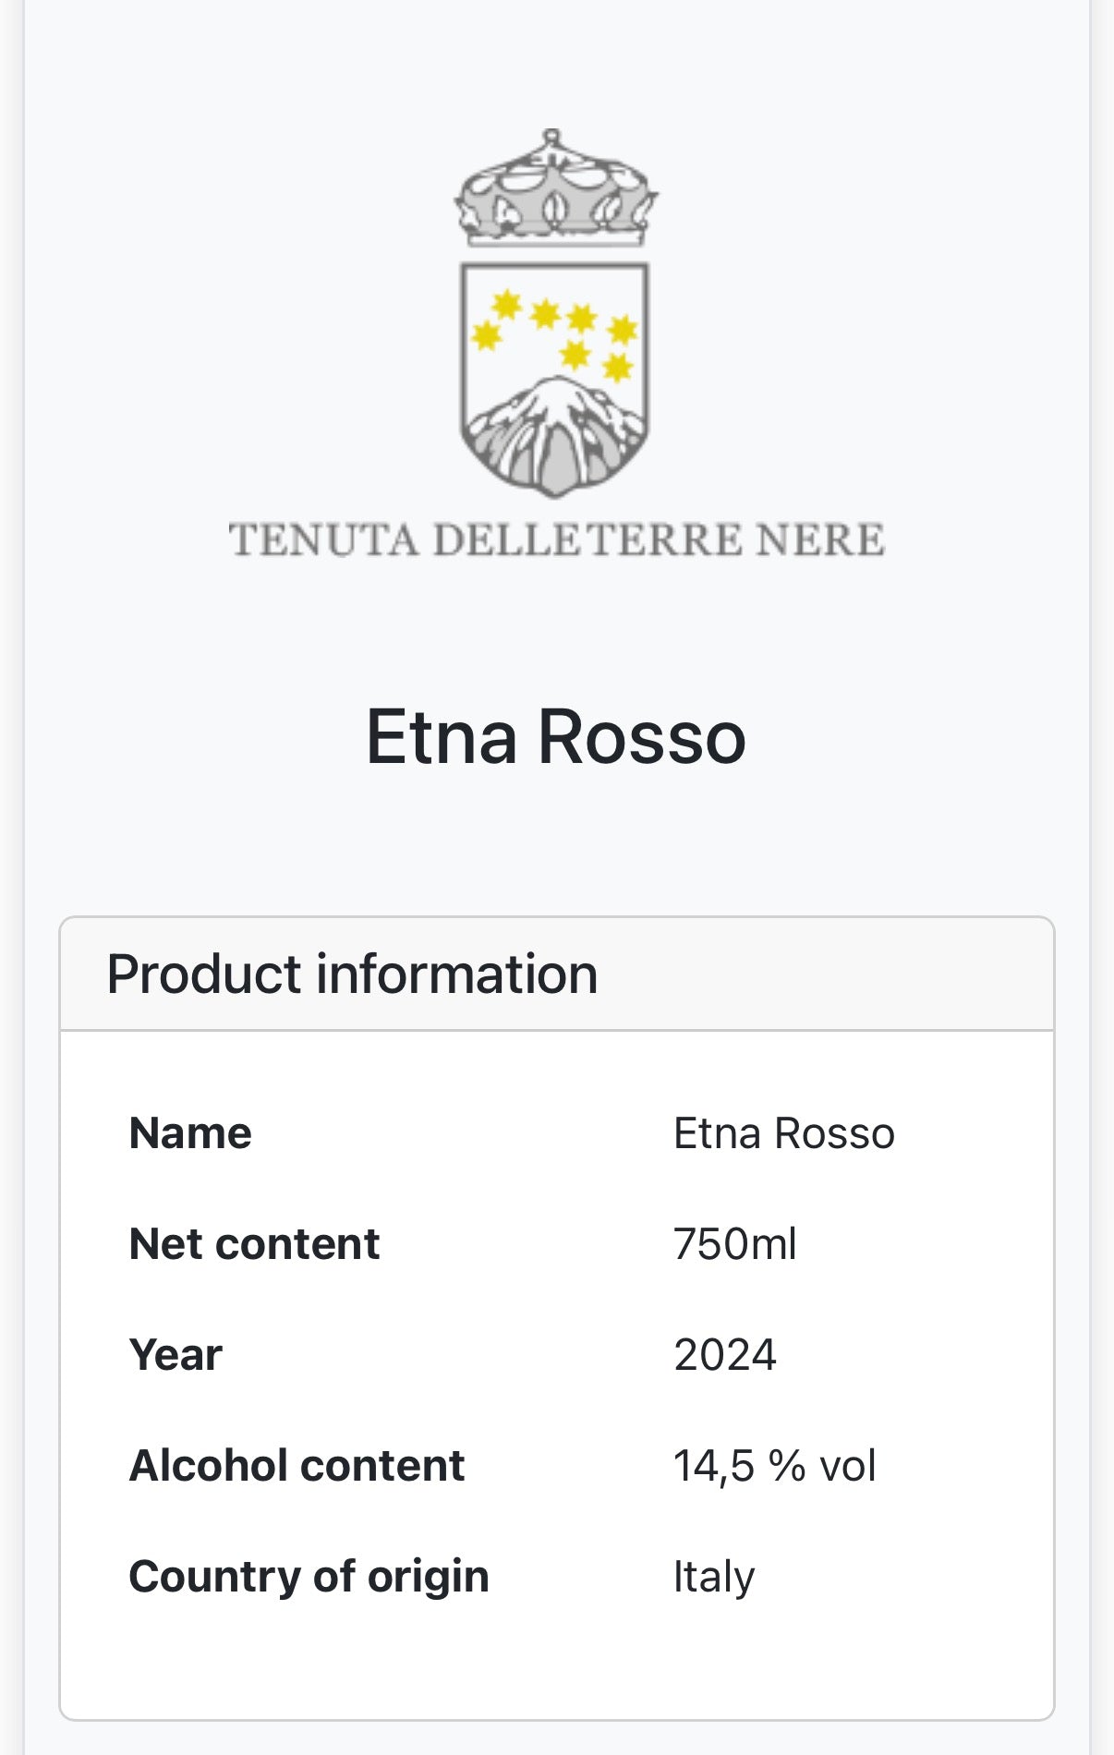Select the Etna Rosso name value
This screenshot has width=1114, height=1755.
[x=783, y=1133]
